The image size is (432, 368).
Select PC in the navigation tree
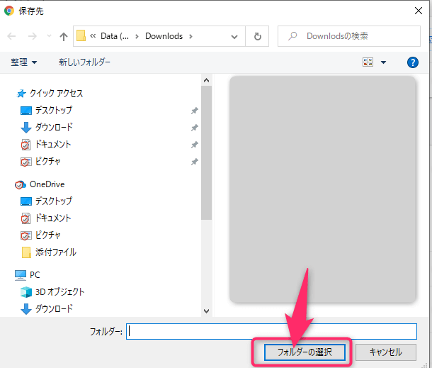(x=35, y=274)
